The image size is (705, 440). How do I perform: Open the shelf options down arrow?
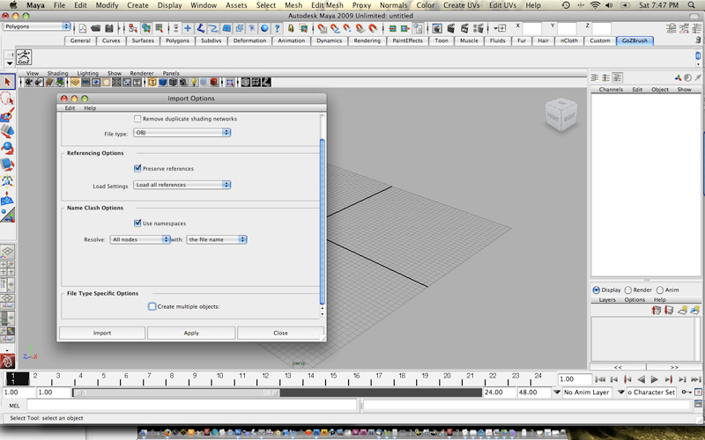[x=10, y=63]
